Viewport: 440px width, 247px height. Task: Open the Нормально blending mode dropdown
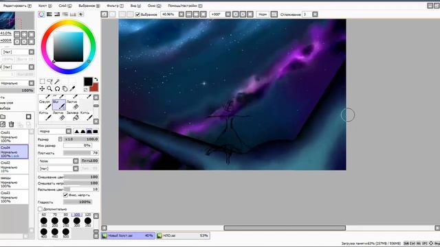[16, 83]
